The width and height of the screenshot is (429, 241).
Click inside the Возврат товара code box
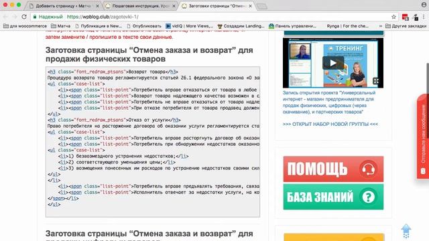153,142
